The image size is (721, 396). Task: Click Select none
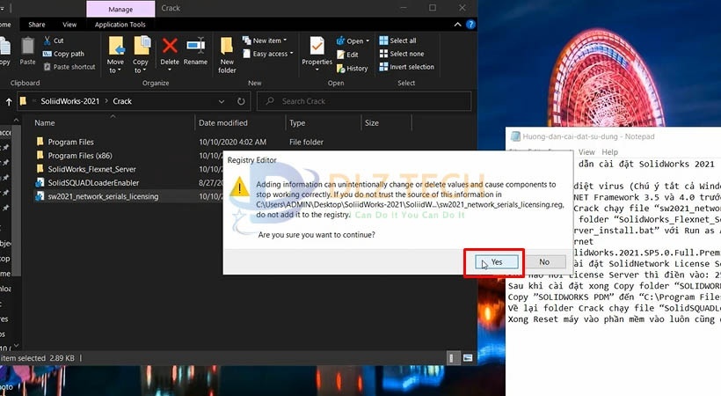coord(402,54)
